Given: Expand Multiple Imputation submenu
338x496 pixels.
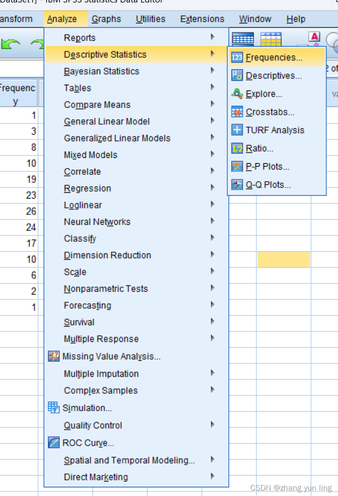Looking at the screenshot, I should tap(137, 373).
